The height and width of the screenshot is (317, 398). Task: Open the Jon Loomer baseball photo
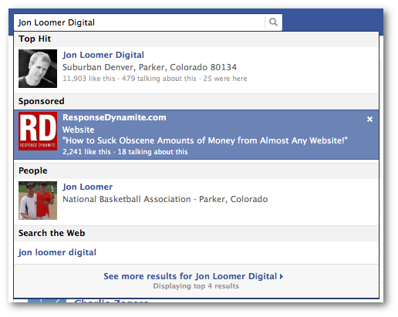click(x=38, y=201)
